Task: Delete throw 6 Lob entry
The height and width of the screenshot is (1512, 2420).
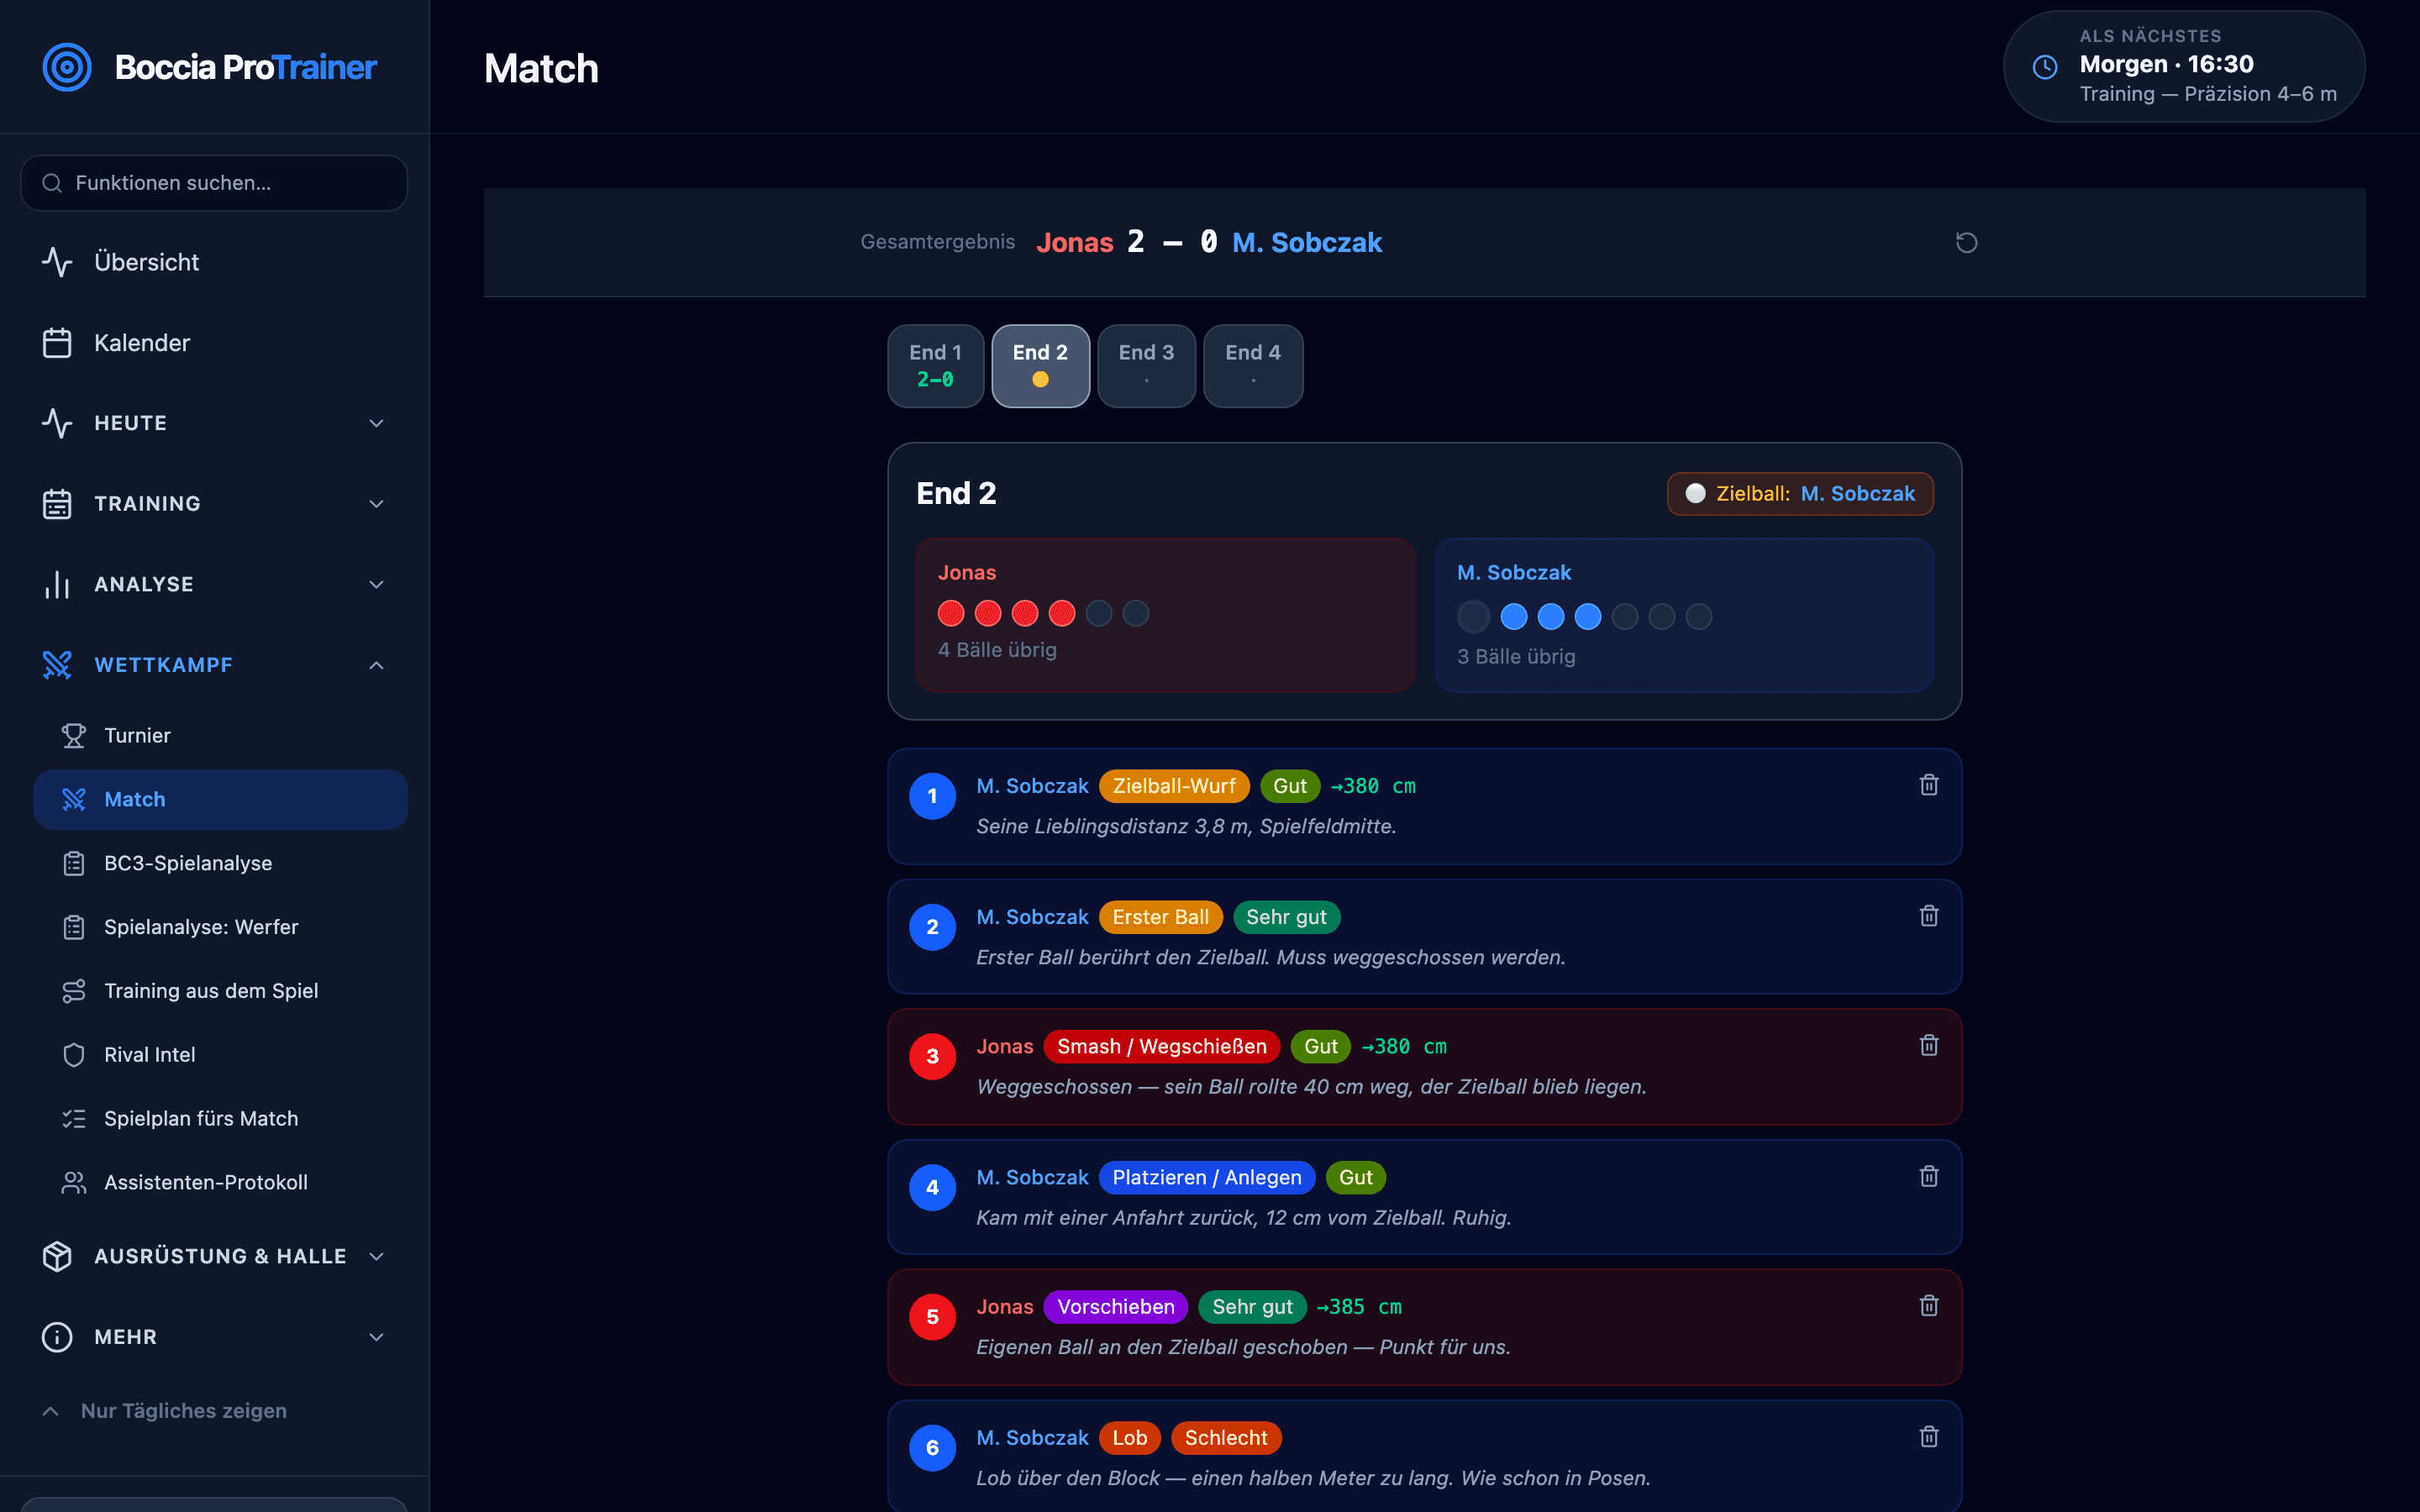Action: coord(1929,1437)
